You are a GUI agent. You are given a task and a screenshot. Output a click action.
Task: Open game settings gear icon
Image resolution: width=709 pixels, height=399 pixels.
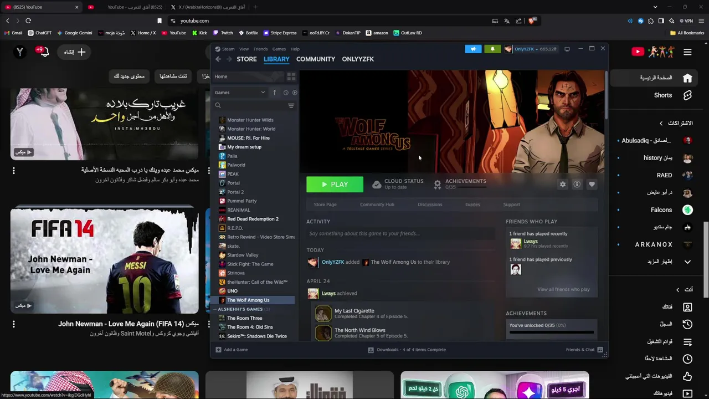point(563,185)
